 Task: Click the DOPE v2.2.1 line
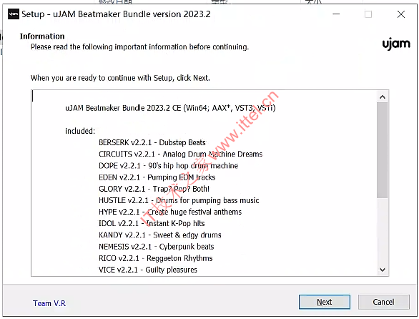[x=168, y=166]
